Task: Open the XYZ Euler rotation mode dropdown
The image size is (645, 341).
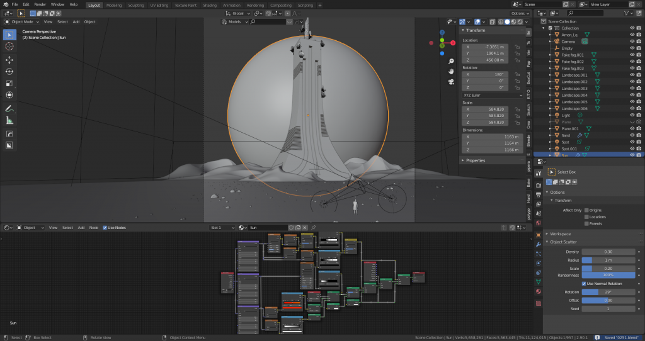Action: (493, 95)
